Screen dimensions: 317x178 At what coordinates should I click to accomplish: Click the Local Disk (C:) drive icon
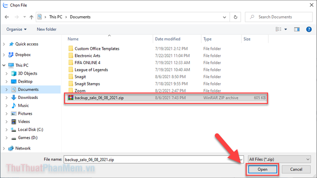[x=14, y=130]
